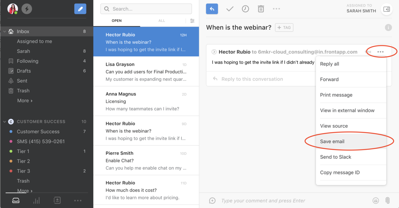Snooze the conversation using the clock icon
Image resolution: width=399 pixels, height=208 pixels.
pyautogui.click(x=245, y=9)
